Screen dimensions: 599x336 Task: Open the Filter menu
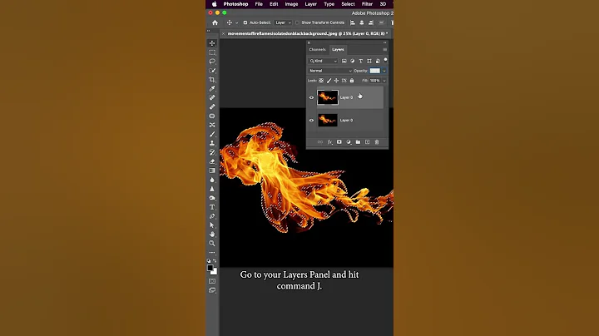[x=367, y=4]
